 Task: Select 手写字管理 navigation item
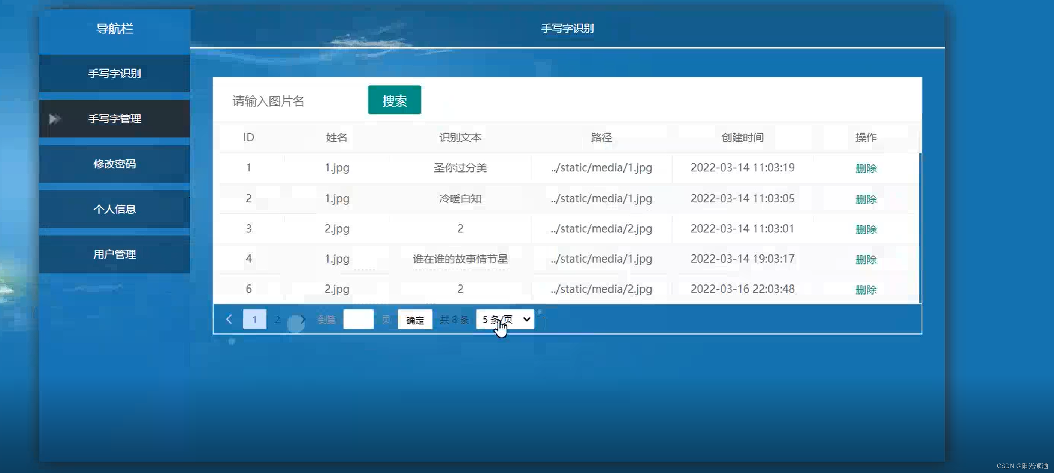[x=115, y=119]
